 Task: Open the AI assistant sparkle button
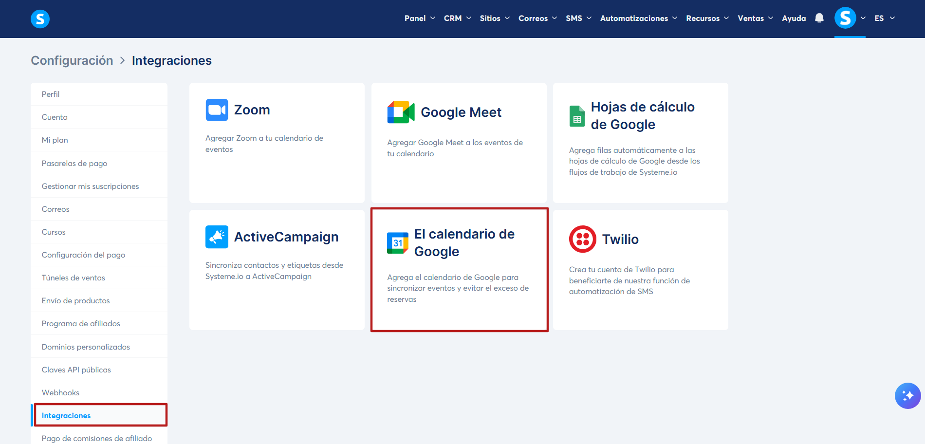coord(907,395)
